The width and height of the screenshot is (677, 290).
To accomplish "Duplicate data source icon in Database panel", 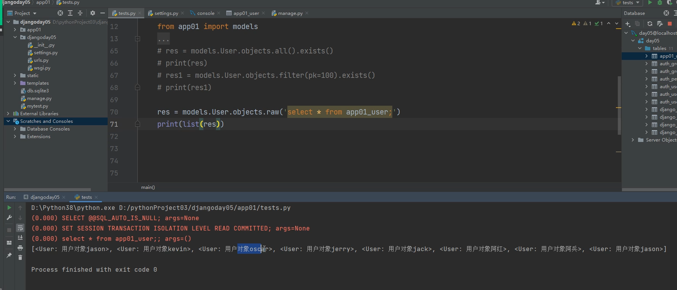I will click(637, 24).
